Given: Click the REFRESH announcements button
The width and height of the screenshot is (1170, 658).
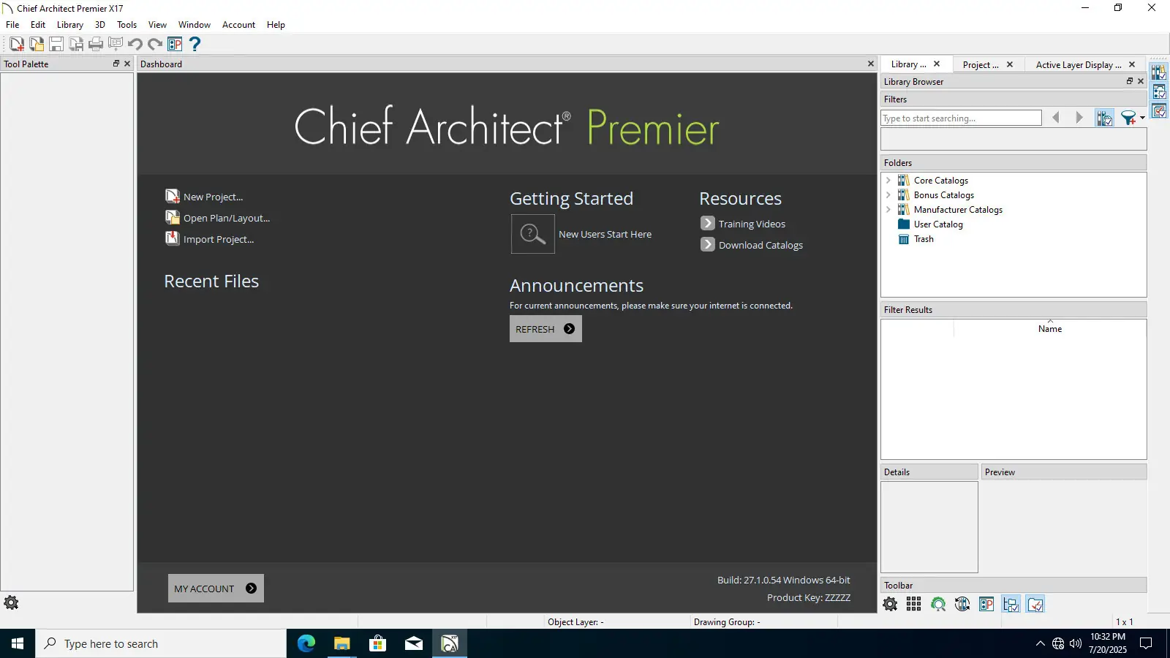Looking at the screenshot, I should coord(546,329).
